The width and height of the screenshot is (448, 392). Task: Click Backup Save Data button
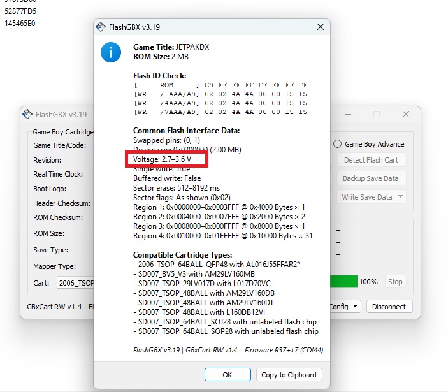point(371,178)
